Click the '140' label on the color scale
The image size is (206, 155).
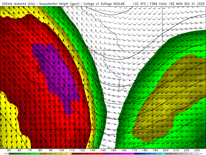point(103,150)
